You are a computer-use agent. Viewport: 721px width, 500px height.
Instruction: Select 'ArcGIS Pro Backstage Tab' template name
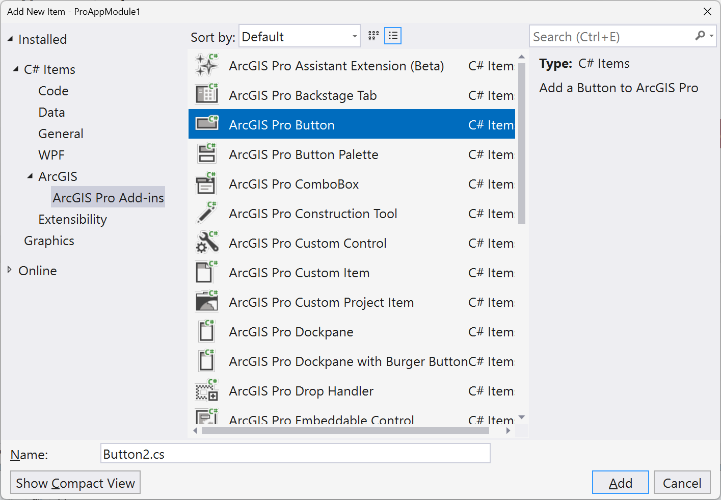click(x=303, y=95)
